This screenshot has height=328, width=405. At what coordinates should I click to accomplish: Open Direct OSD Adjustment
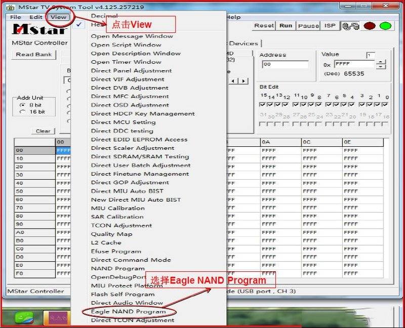(x=130, y=105)
